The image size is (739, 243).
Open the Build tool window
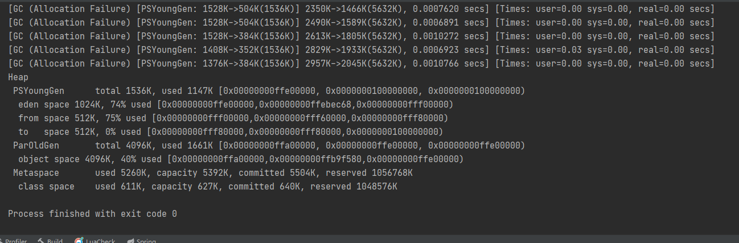[x=55, y=241]
